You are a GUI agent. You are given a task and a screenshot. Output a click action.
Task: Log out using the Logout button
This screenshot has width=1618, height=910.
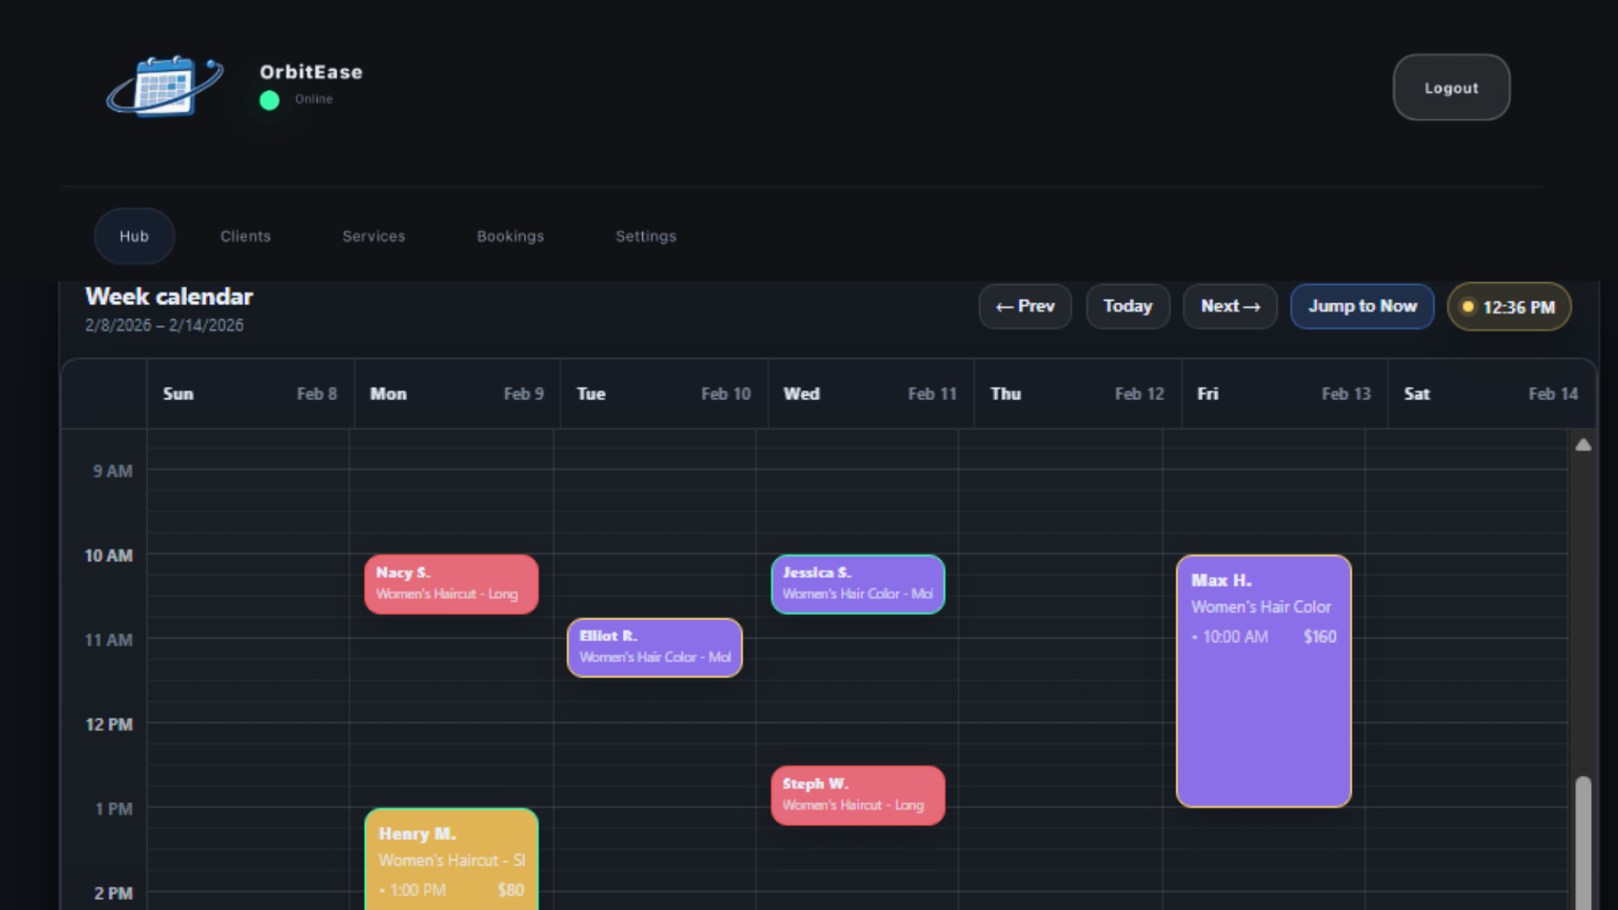pos(1451,88)
